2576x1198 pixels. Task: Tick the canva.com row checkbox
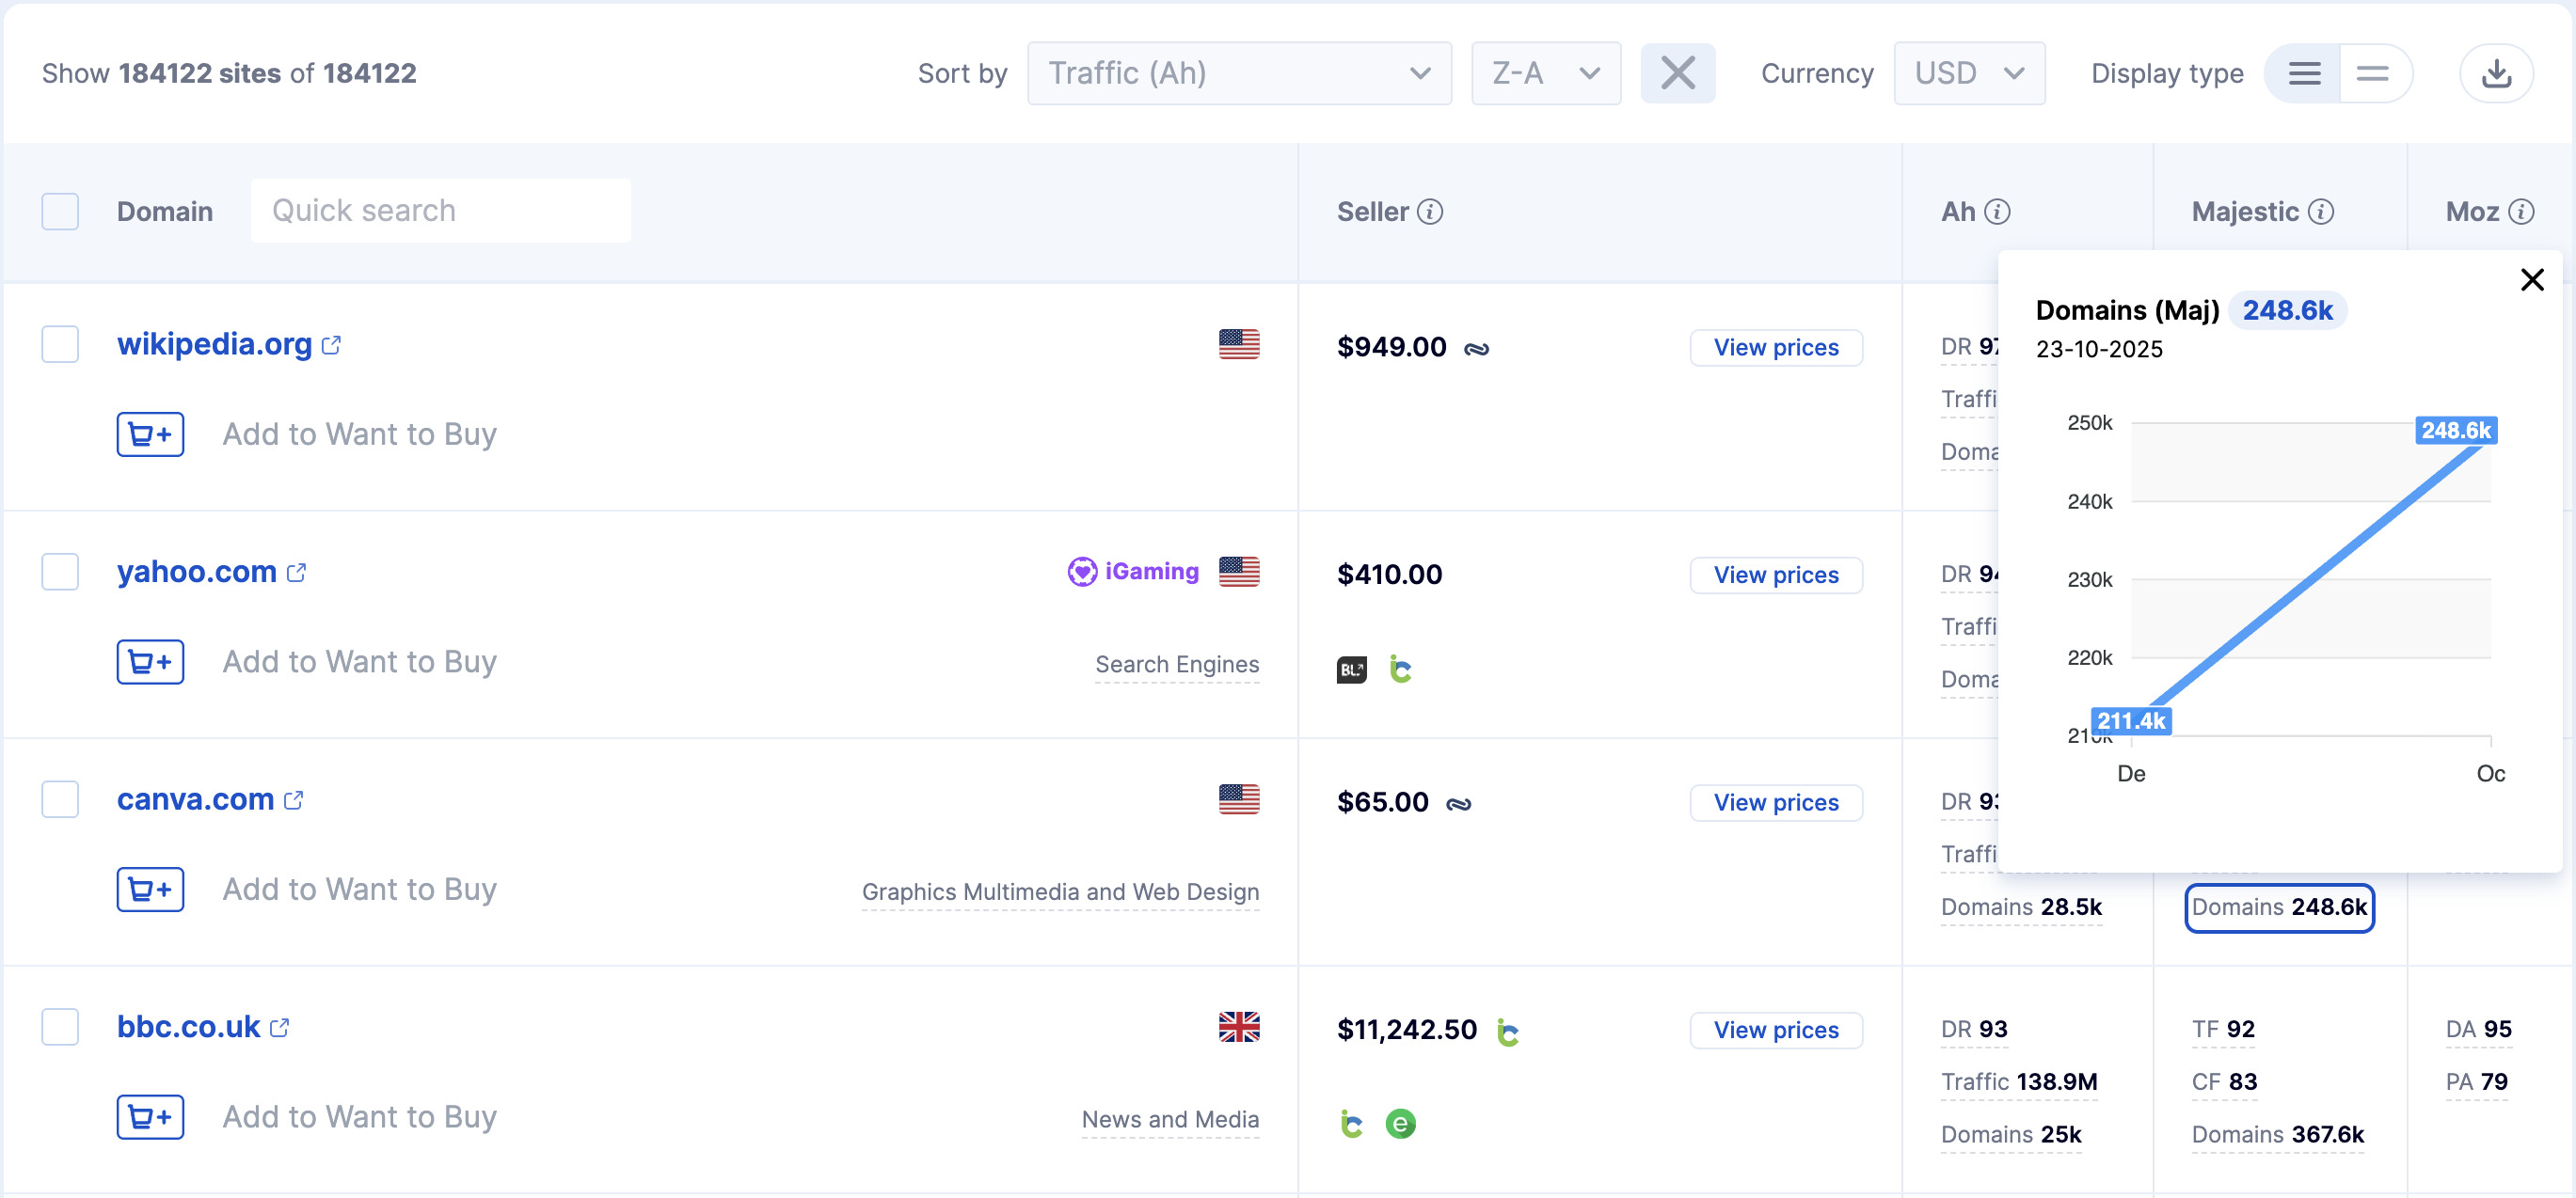pyautogui.click(x=60, y=798)
